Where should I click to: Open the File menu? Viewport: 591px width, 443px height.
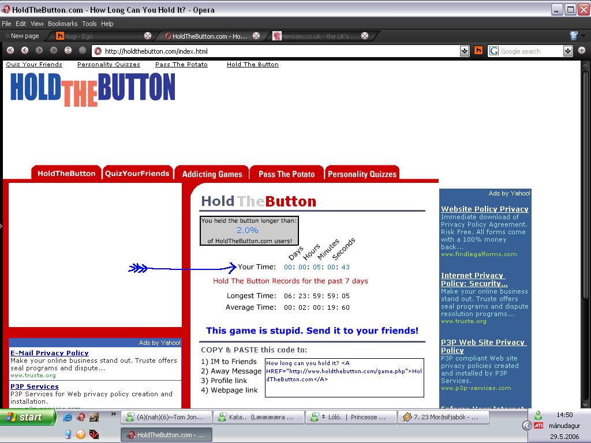pos(6,23)
